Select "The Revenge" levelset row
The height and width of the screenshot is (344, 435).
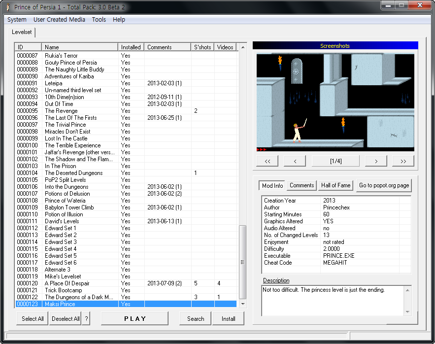pyautogui.click(x=126, y=111)
